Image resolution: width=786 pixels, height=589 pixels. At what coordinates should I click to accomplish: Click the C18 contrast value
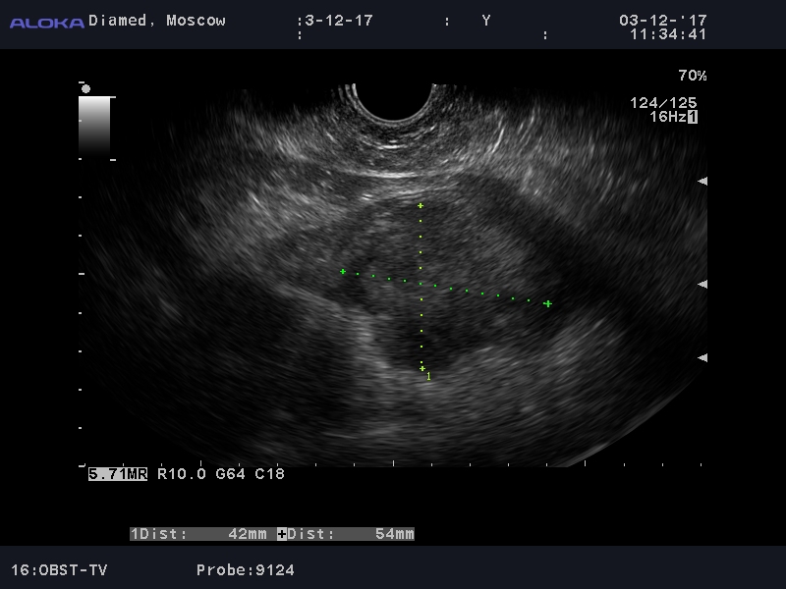tap(269, 474)
